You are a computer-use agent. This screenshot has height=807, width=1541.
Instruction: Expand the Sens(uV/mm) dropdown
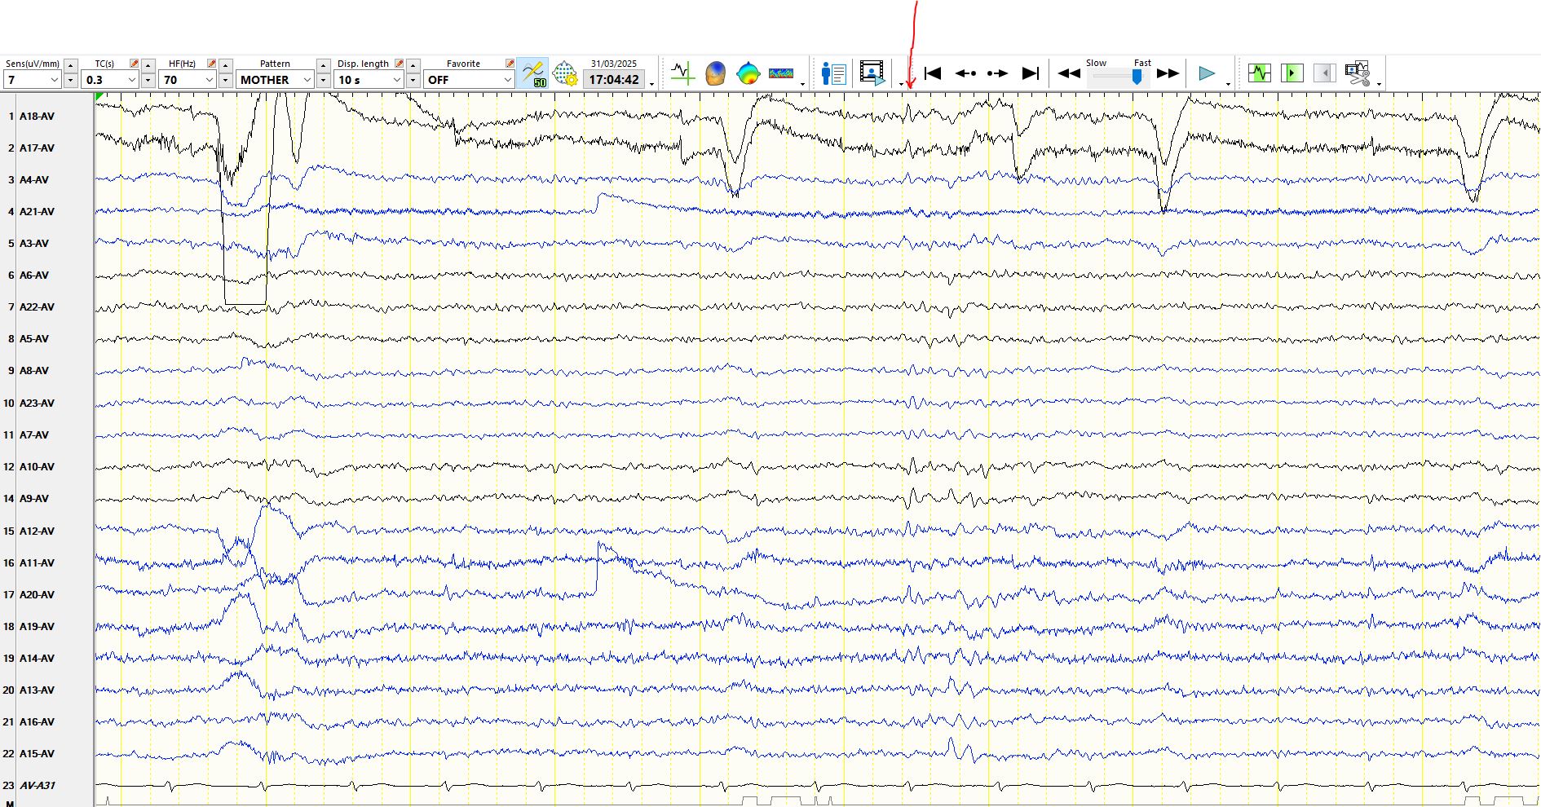pyautogui.click(x=55, y=80)
